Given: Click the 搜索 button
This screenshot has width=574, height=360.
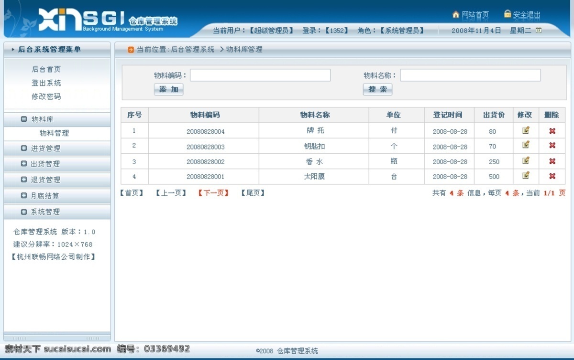Looking at the screenshot, I should (378, 89).
